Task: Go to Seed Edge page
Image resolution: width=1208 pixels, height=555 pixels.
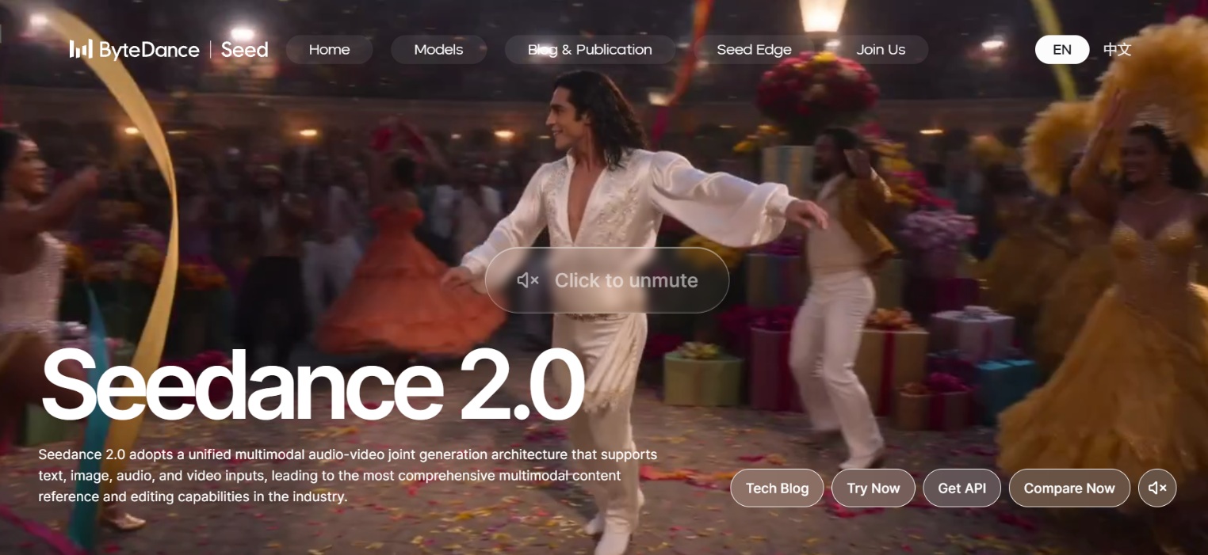Action: tap(754, 50)
